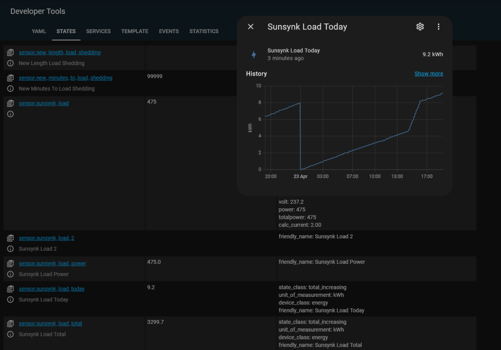Screen dimensions: 501x350
Task: Open sensor.sunsynk_load entity link
Action: coord(44,103)
